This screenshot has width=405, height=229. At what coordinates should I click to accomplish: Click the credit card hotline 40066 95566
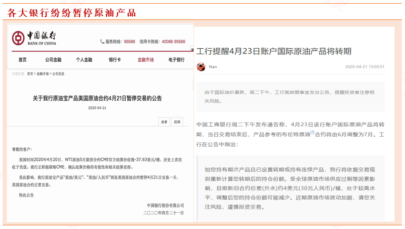[x=174, y=42]
